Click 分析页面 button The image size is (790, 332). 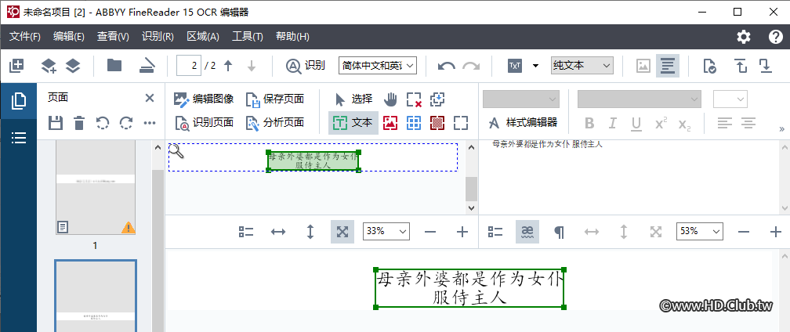[274, 123]
